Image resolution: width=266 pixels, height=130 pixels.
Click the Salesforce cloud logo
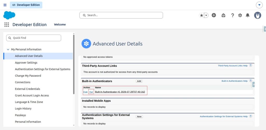[9, 15]
